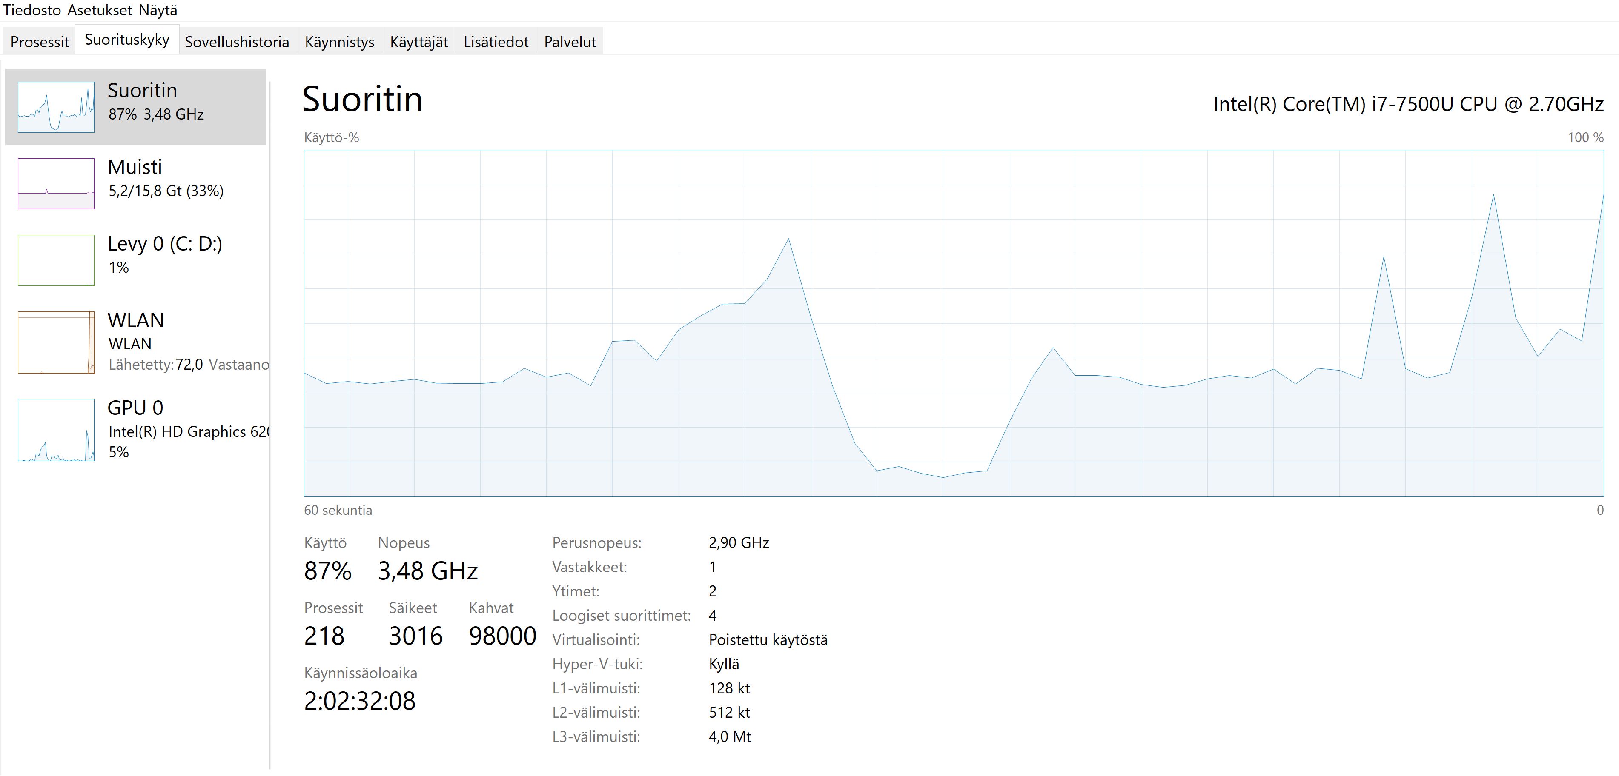Open the Palvelut tab
1619x776 pixels.
tap(570, 41)
